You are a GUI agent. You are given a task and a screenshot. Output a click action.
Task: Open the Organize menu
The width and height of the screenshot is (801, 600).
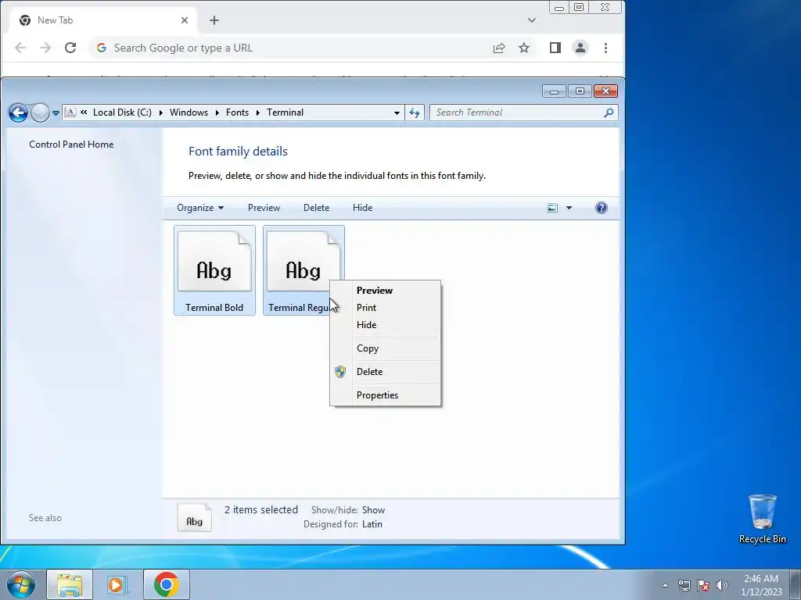click(200, 208)
